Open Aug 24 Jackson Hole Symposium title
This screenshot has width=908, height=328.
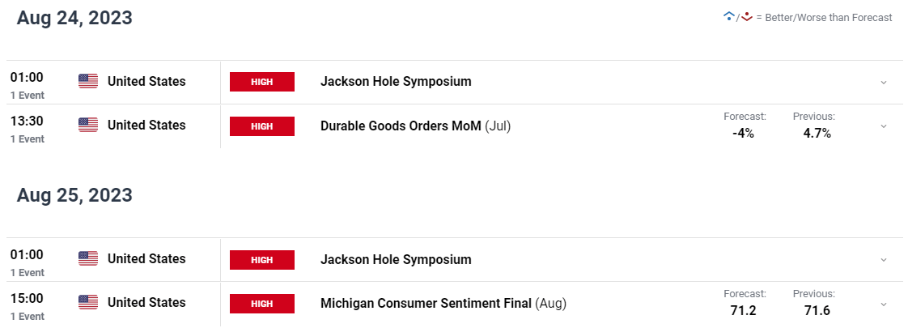coord(396,82)
